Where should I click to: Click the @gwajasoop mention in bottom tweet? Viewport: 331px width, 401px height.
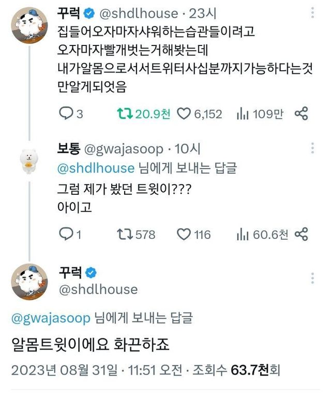51,317
